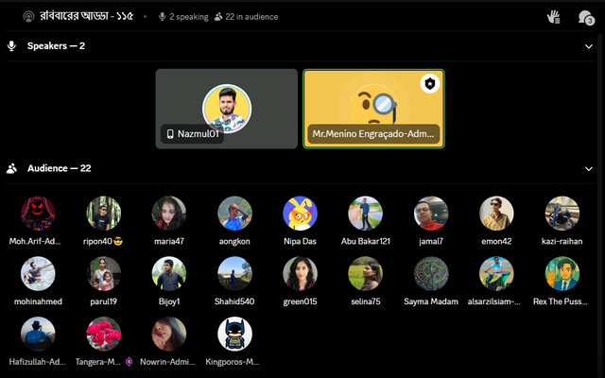Image resolution: width=605 pixels, height=378 pixels.
Task: Select the Nazmul01 speaker tile
Action: 227,109
